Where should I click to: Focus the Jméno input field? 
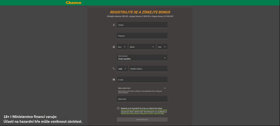tap(142, 25)
